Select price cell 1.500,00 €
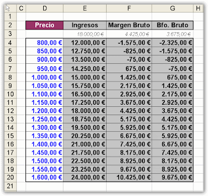 coord(45,161)
